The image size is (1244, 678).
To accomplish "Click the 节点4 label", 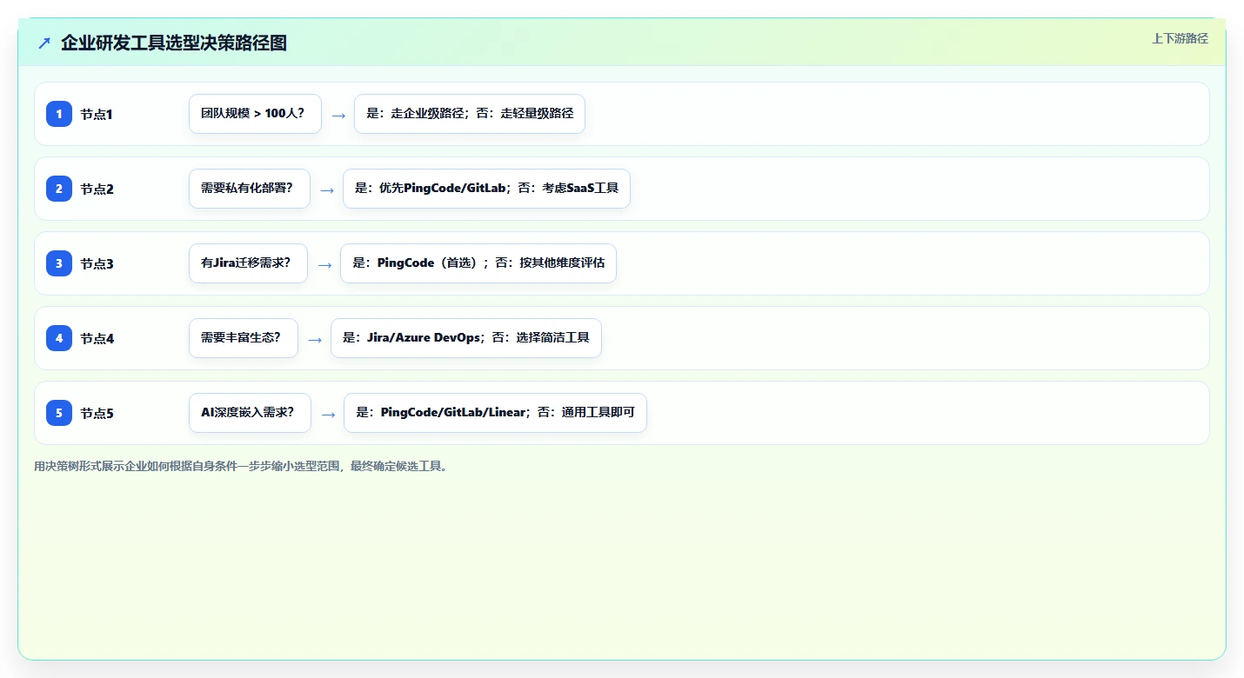I will point(97,339).
